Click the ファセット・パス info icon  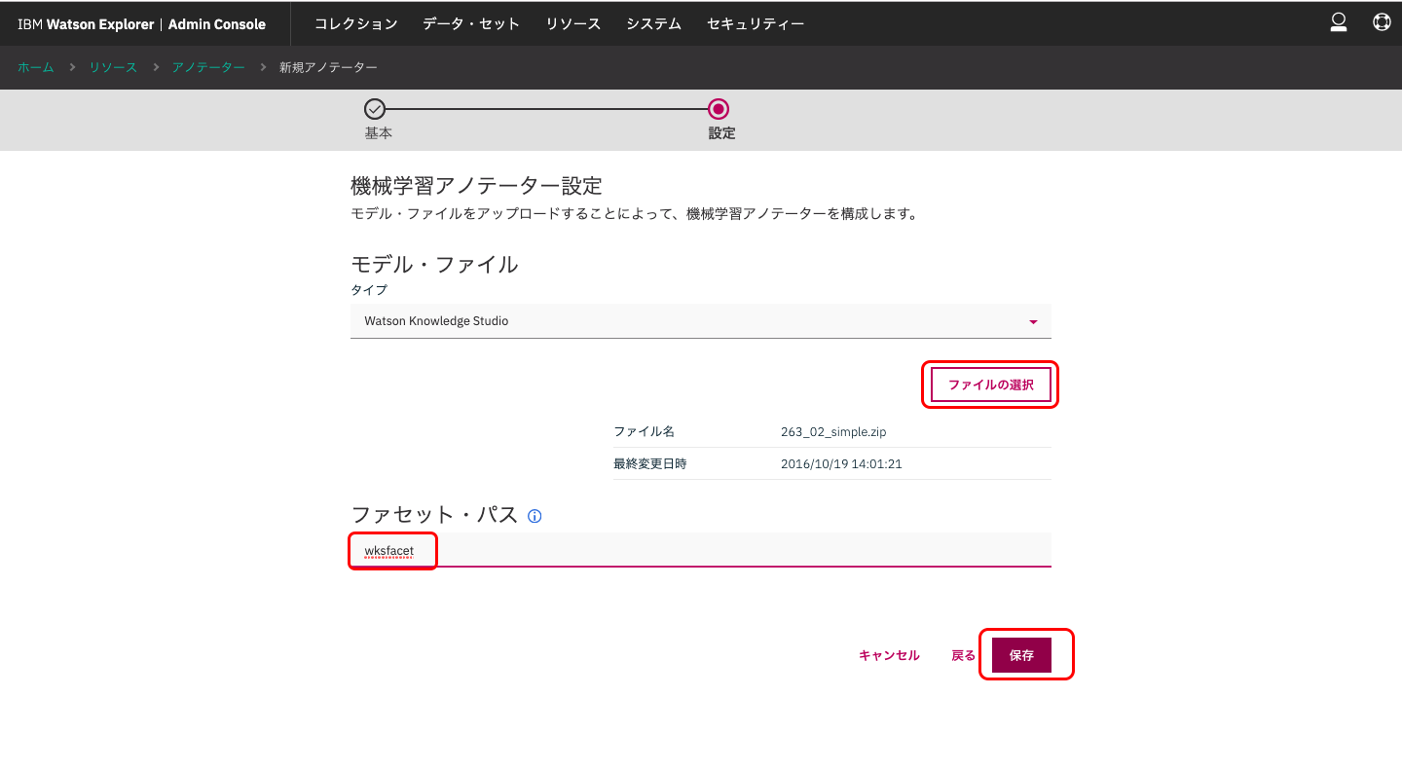535,516
